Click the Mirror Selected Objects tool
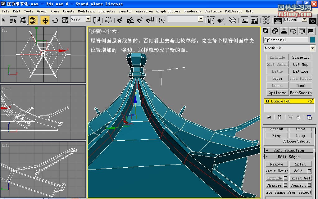Image resolution: width=318 pixels, height=199 pixels. pyautogui.click(x=211, y=20)
